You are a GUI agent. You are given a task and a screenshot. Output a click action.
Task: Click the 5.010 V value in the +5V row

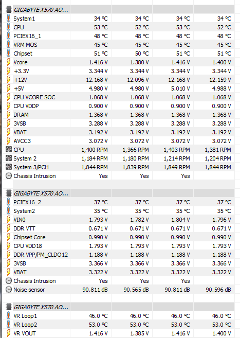tap(180, 88)
